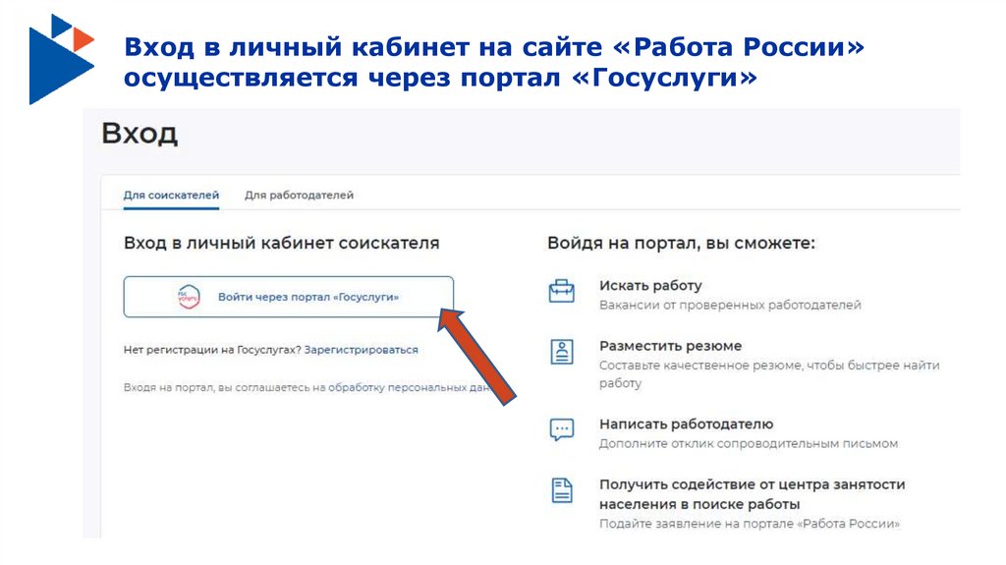The width and height of the screenshot is (1006, 565).
Task: Open the Для работодателей tab
Action: pos(299,195)
